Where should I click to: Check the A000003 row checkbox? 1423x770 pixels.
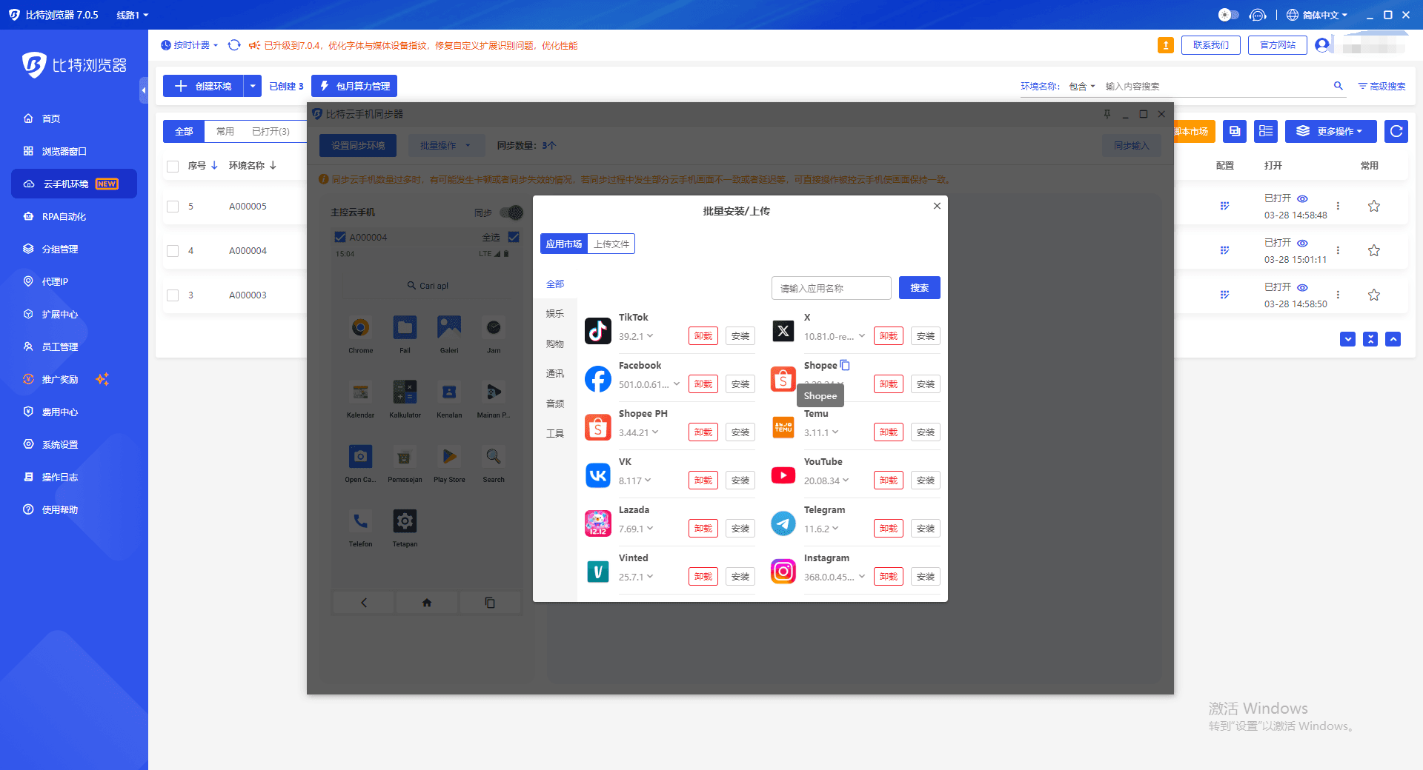click(173, 295)
